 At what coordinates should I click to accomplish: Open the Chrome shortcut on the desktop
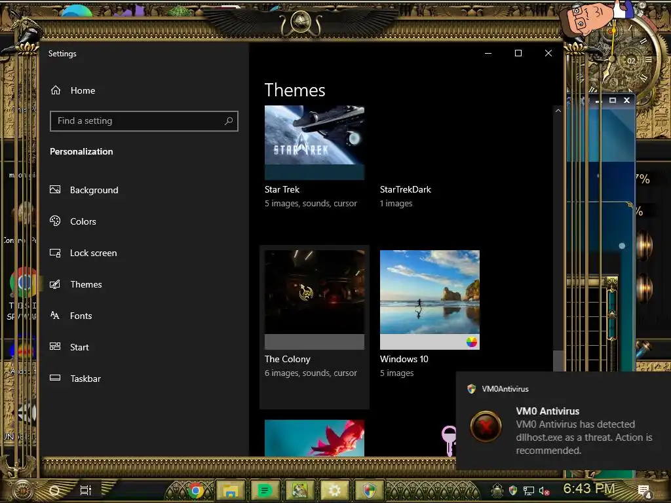(24, 282)
